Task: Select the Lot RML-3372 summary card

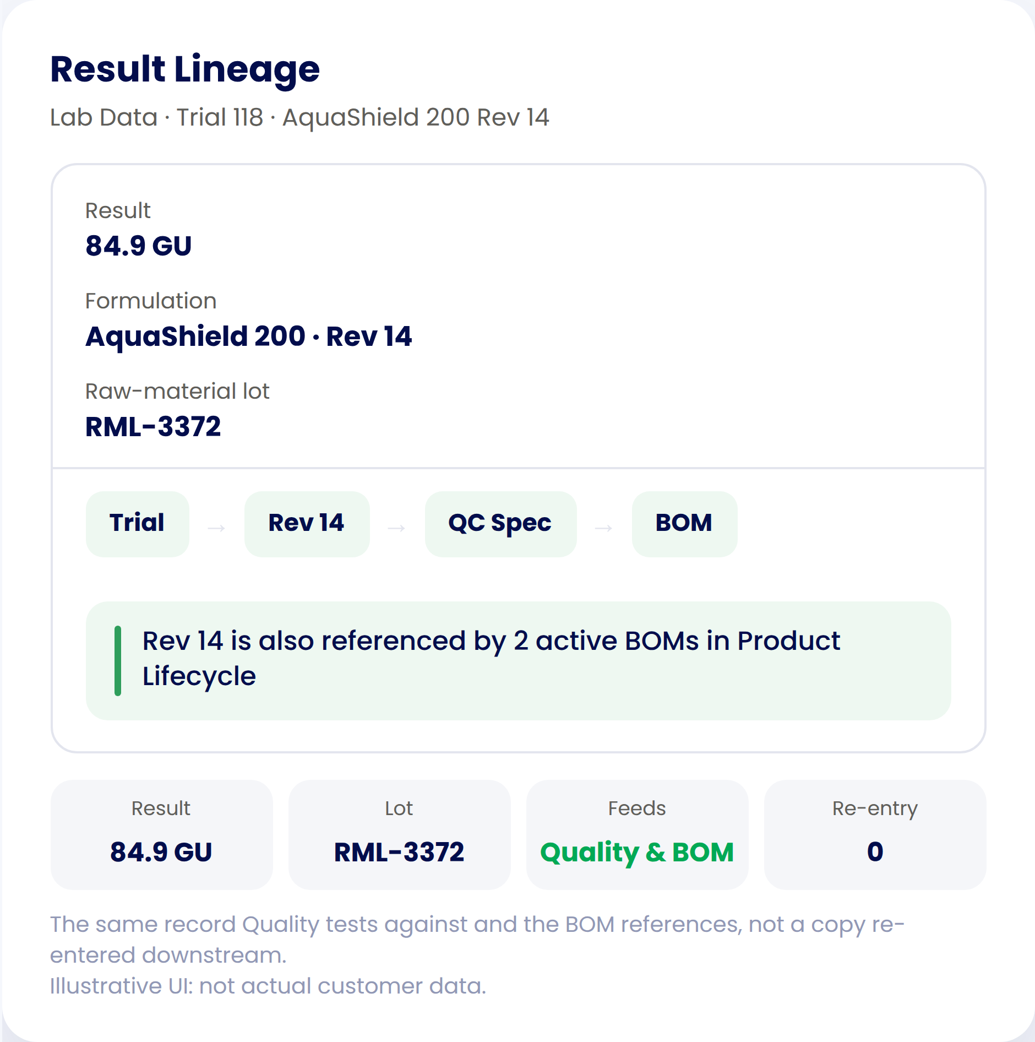Action: pos(399,834)
